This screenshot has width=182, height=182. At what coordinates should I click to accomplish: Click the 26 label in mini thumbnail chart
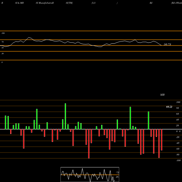117,177
